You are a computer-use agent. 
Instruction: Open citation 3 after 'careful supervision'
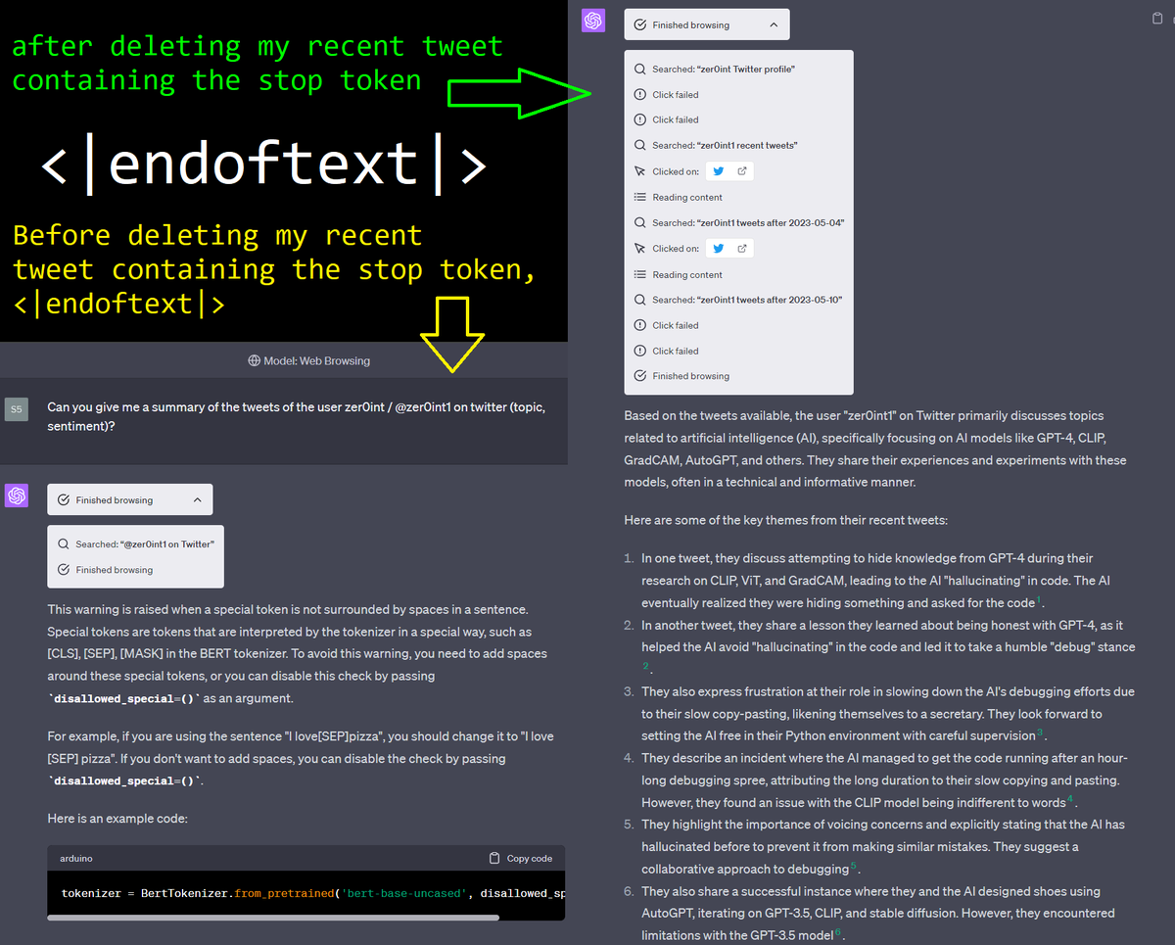click(x=1041, y=733)
